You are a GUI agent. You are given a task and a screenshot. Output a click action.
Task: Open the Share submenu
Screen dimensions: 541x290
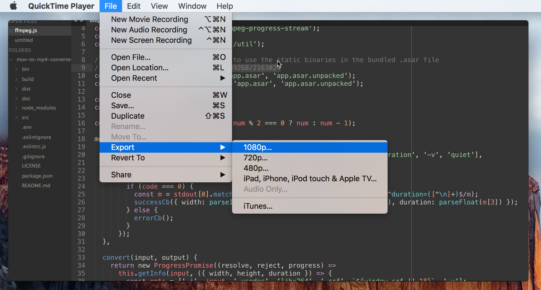(x=121, y=174)
